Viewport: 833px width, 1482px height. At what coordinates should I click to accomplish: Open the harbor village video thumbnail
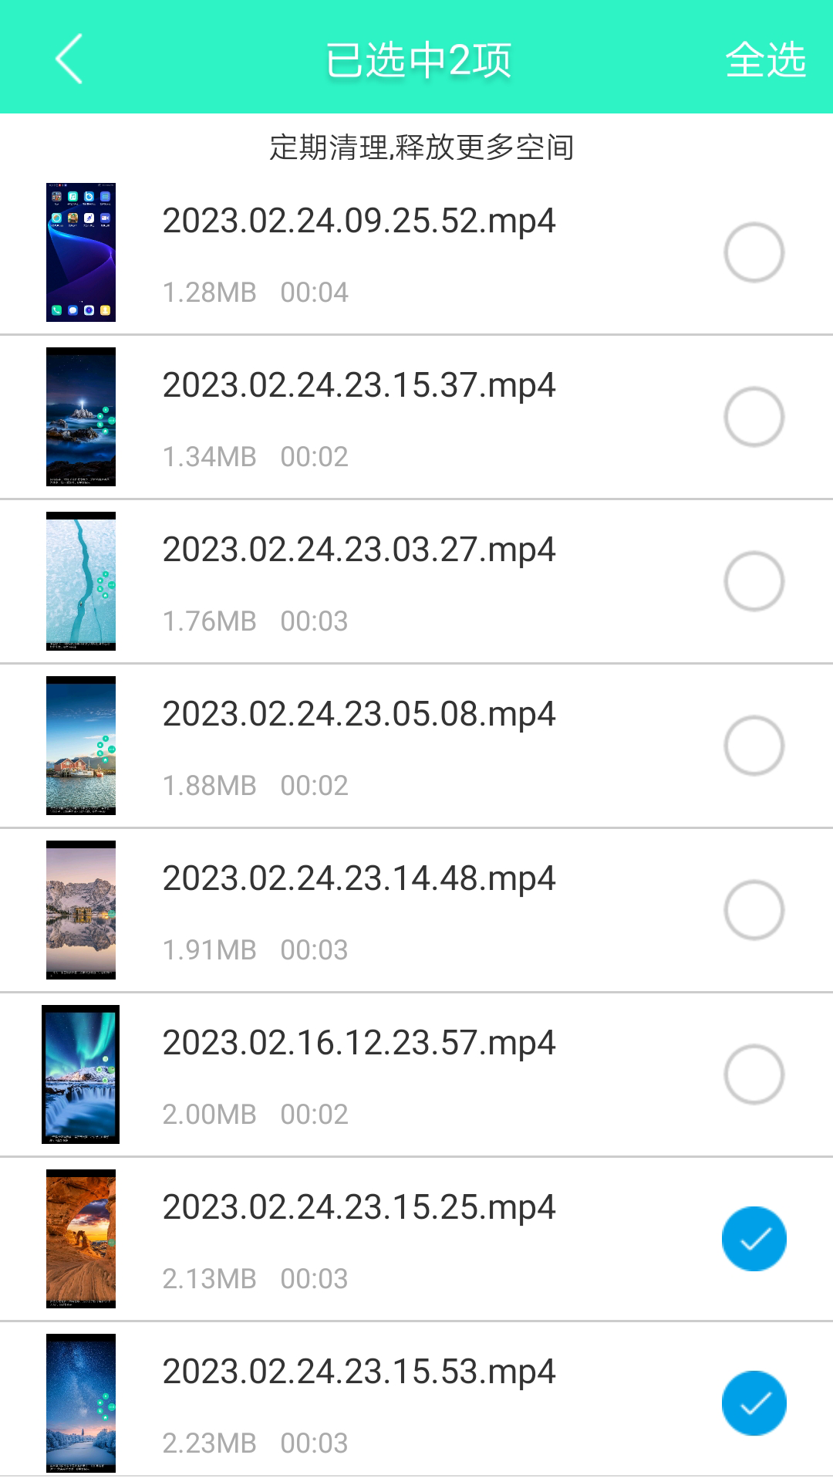click(81, 746)
